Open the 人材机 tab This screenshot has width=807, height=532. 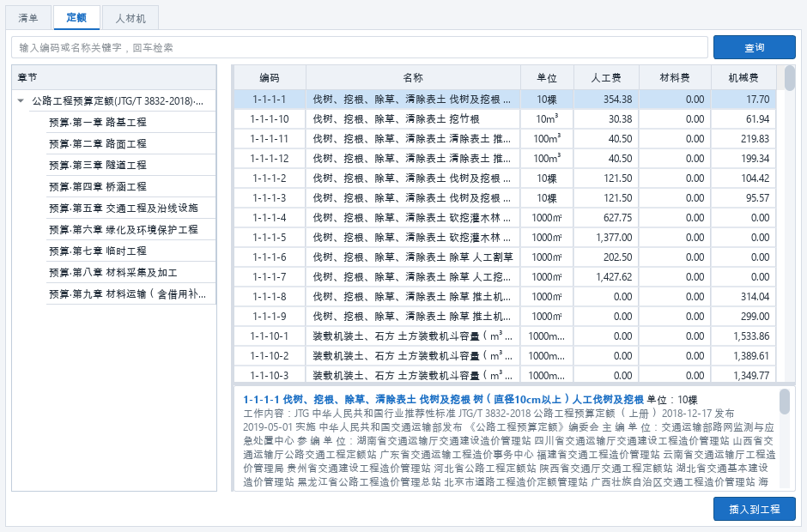pos(130,18)
